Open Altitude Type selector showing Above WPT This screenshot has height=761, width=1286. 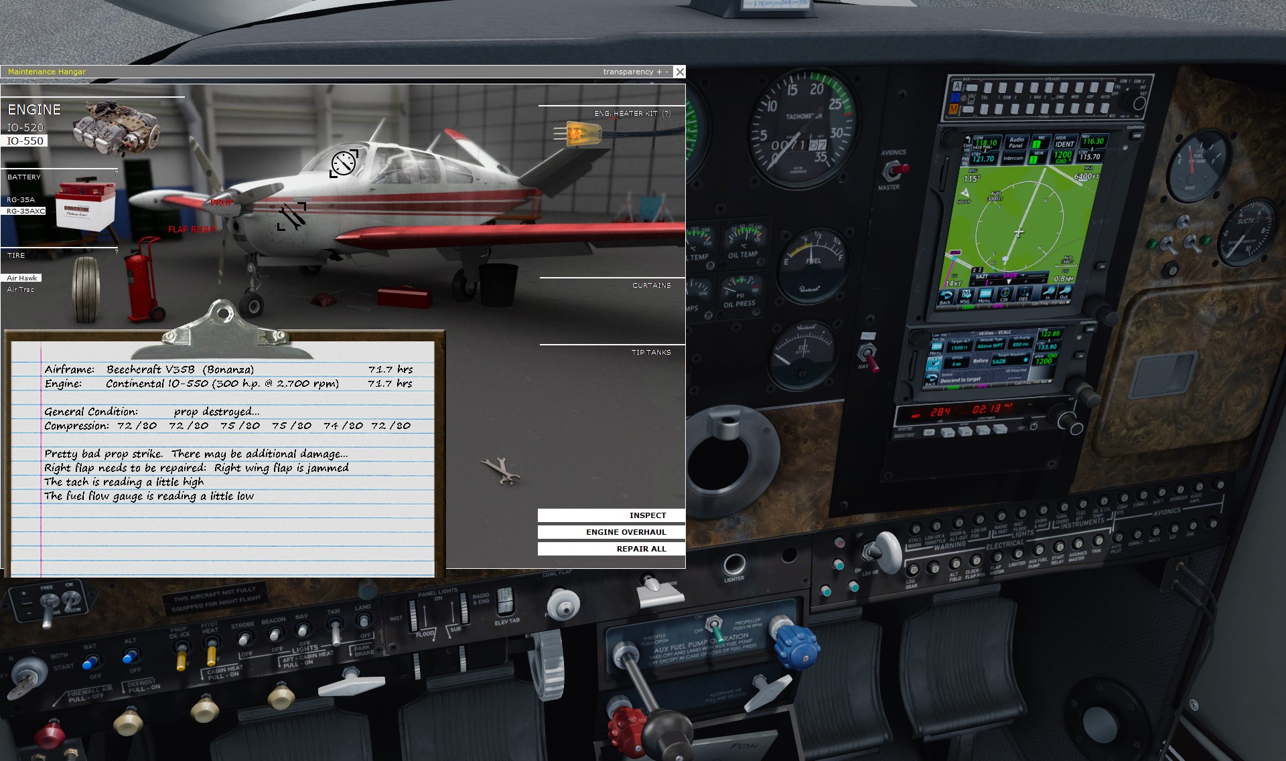click(990, 345)
